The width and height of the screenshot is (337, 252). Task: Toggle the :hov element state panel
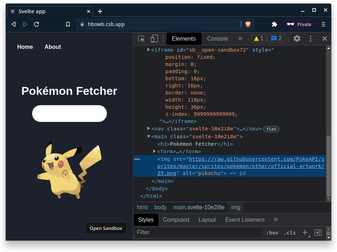pos(272,233)
